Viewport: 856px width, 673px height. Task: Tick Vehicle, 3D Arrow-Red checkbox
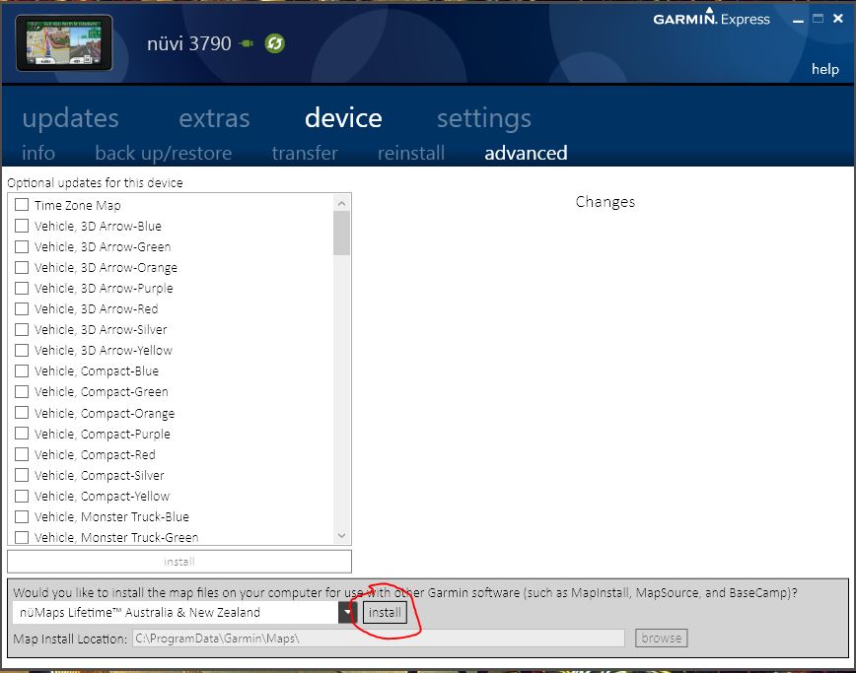pos(22,308)
